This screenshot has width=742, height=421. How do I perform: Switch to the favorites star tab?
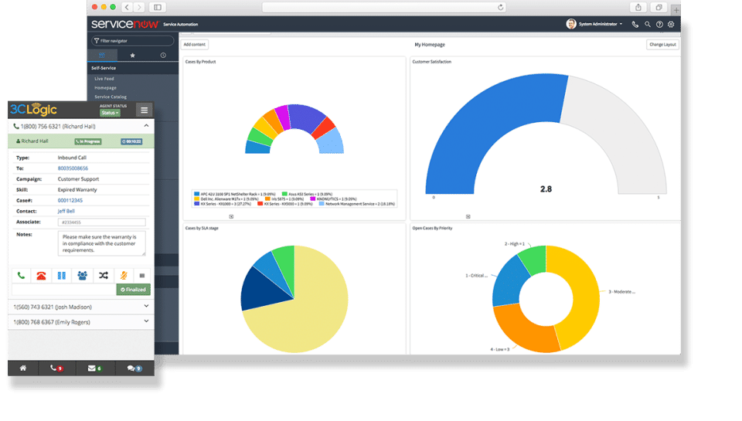point(132,56)
